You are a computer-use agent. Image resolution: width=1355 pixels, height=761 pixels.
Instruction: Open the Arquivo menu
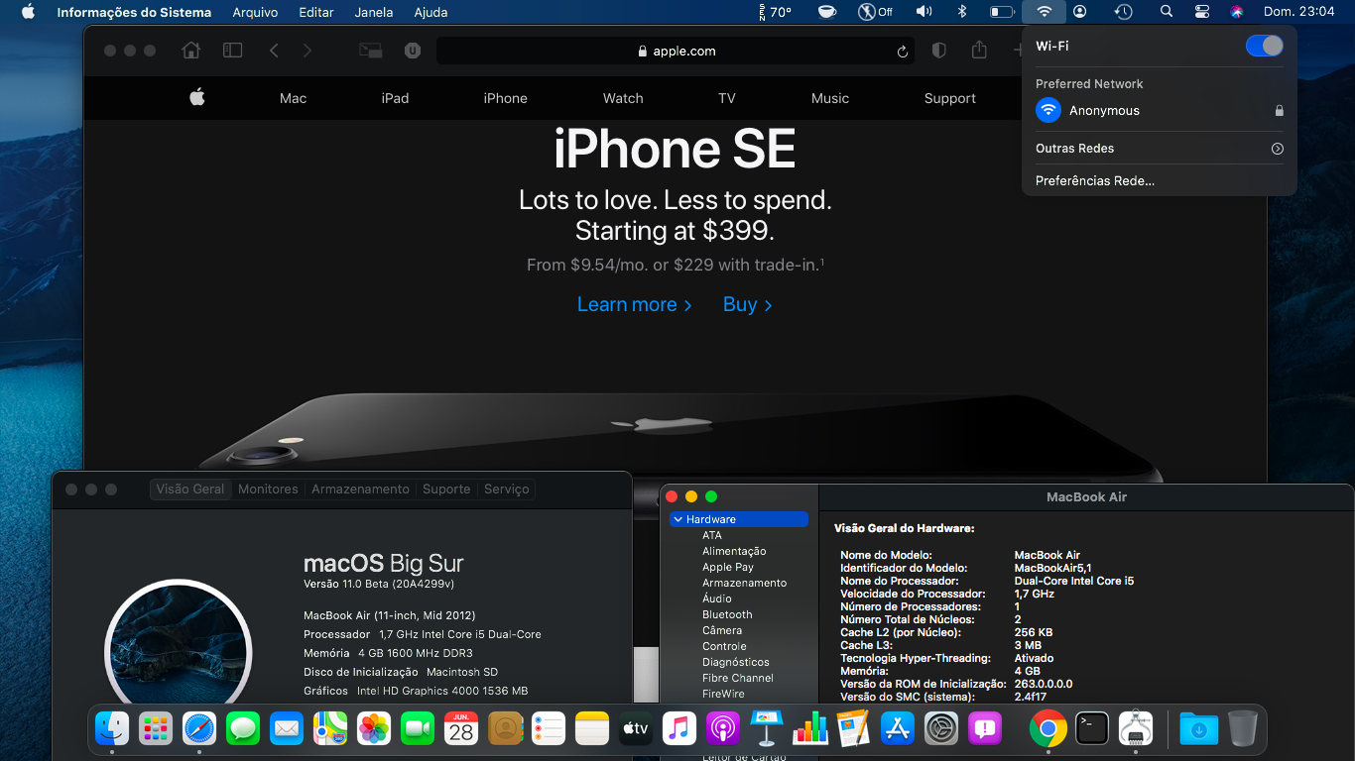point(255,12)
